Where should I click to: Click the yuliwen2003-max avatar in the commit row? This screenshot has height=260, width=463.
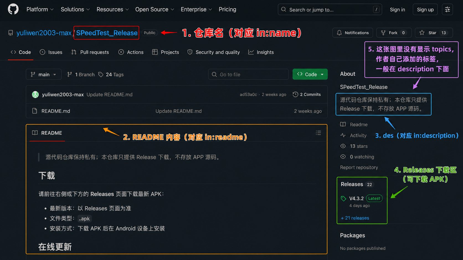[x=35, y=94]
